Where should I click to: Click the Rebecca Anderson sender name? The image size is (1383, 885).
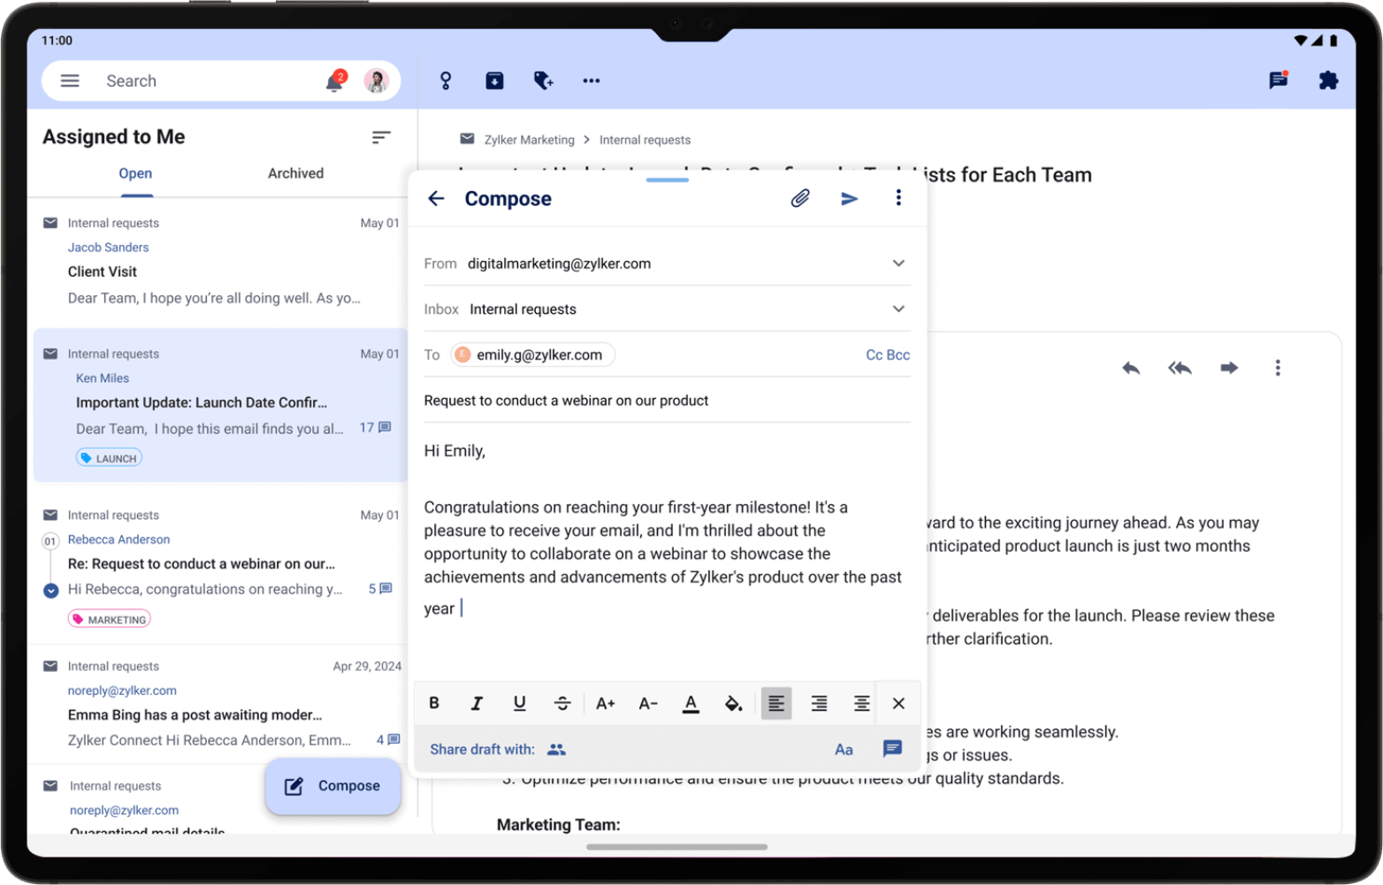point(118,539)
